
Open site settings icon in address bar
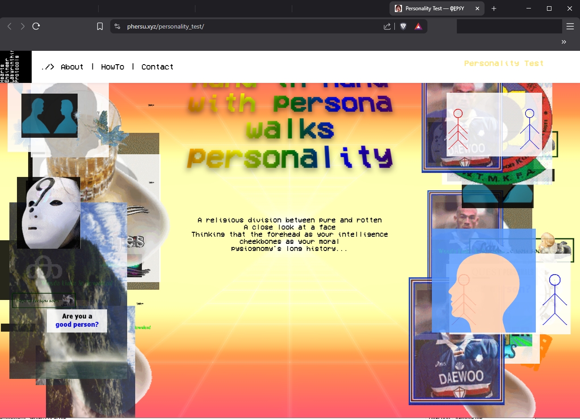(x=117, y=26)
